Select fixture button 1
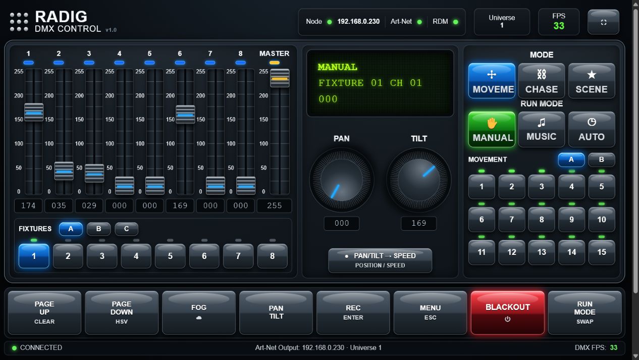The width and height of the screenshot is (639, 360). [34, 256]
